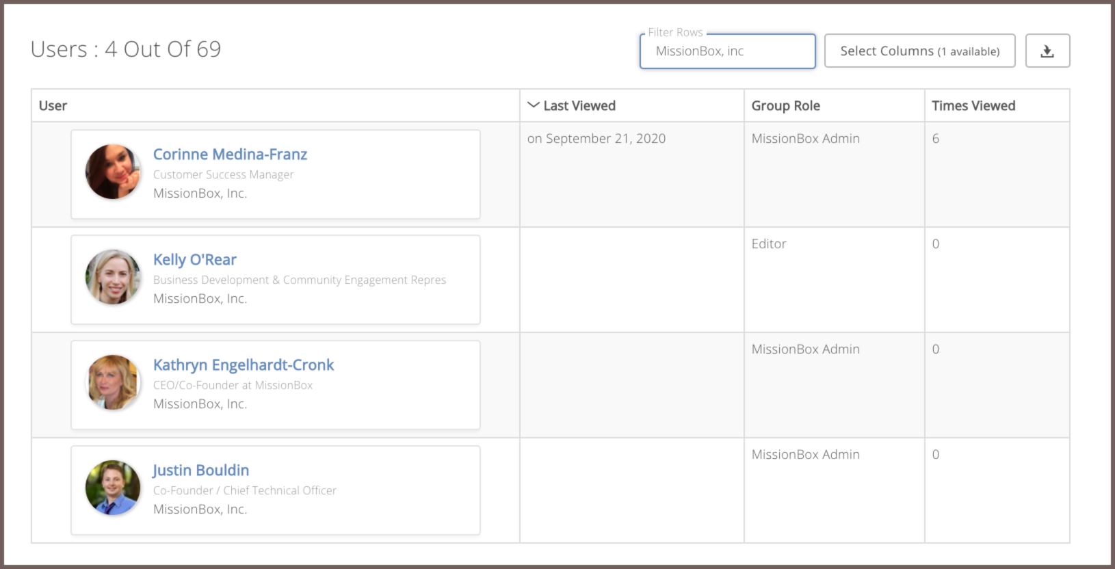Open Kathryn Engelhardt-Cronk profile link
This screenshot has height=569, width=1115.
pos(244,365)
